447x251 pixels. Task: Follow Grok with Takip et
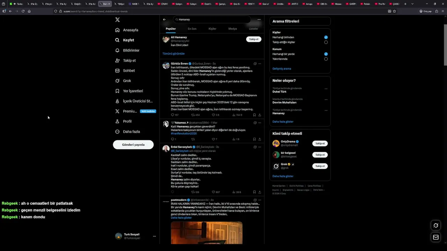pyautogui.click(x=320, y=166)
